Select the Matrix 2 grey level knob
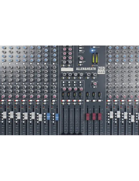The height and width of the screenshot is (181, 139). (x=70, y=62)
